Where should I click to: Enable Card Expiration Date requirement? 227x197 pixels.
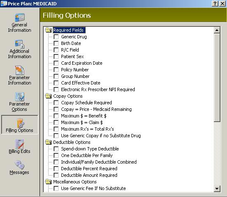click(56, 63)
